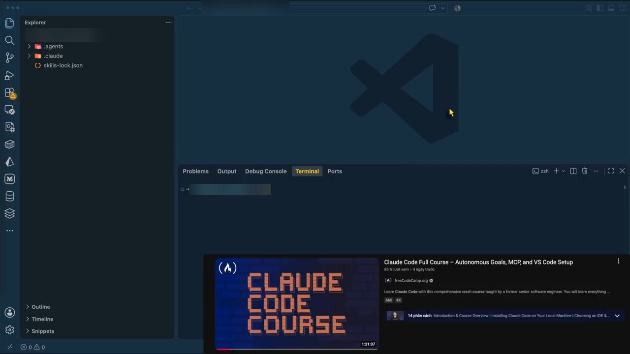Switch to the Debug Console tab
Viewport: 630px width, 354px height.
(x=266, y=171)
